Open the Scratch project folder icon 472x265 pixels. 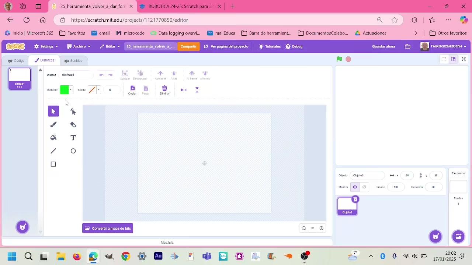click(407, 46)
